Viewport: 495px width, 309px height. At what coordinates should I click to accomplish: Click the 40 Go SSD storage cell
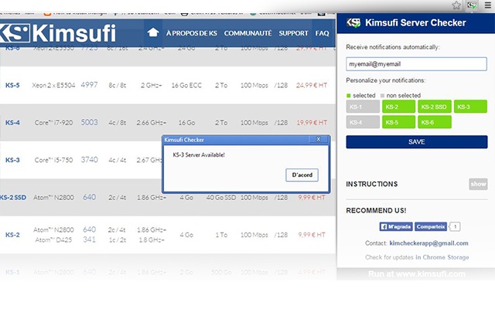pyautogui.click(x=221, y=198)
